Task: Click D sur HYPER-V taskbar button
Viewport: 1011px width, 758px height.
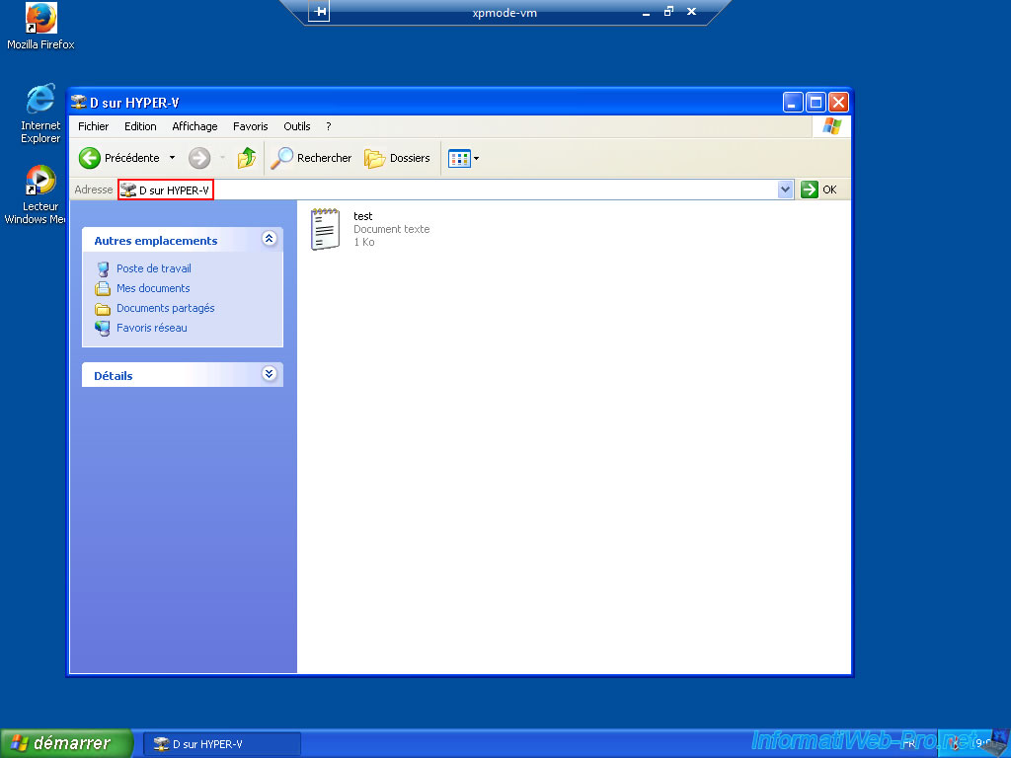Action: (x=221, y=744)
